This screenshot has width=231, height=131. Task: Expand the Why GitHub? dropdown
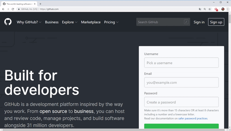point(29,22)
